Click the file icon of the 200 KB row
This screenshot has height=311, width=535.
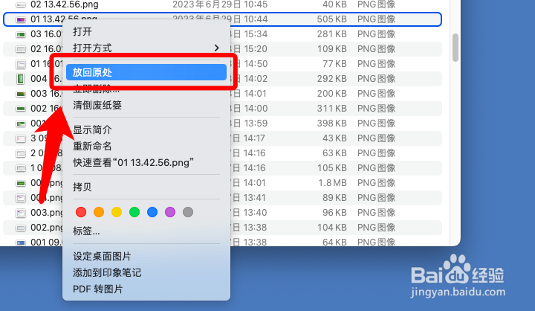pos(21,94)
